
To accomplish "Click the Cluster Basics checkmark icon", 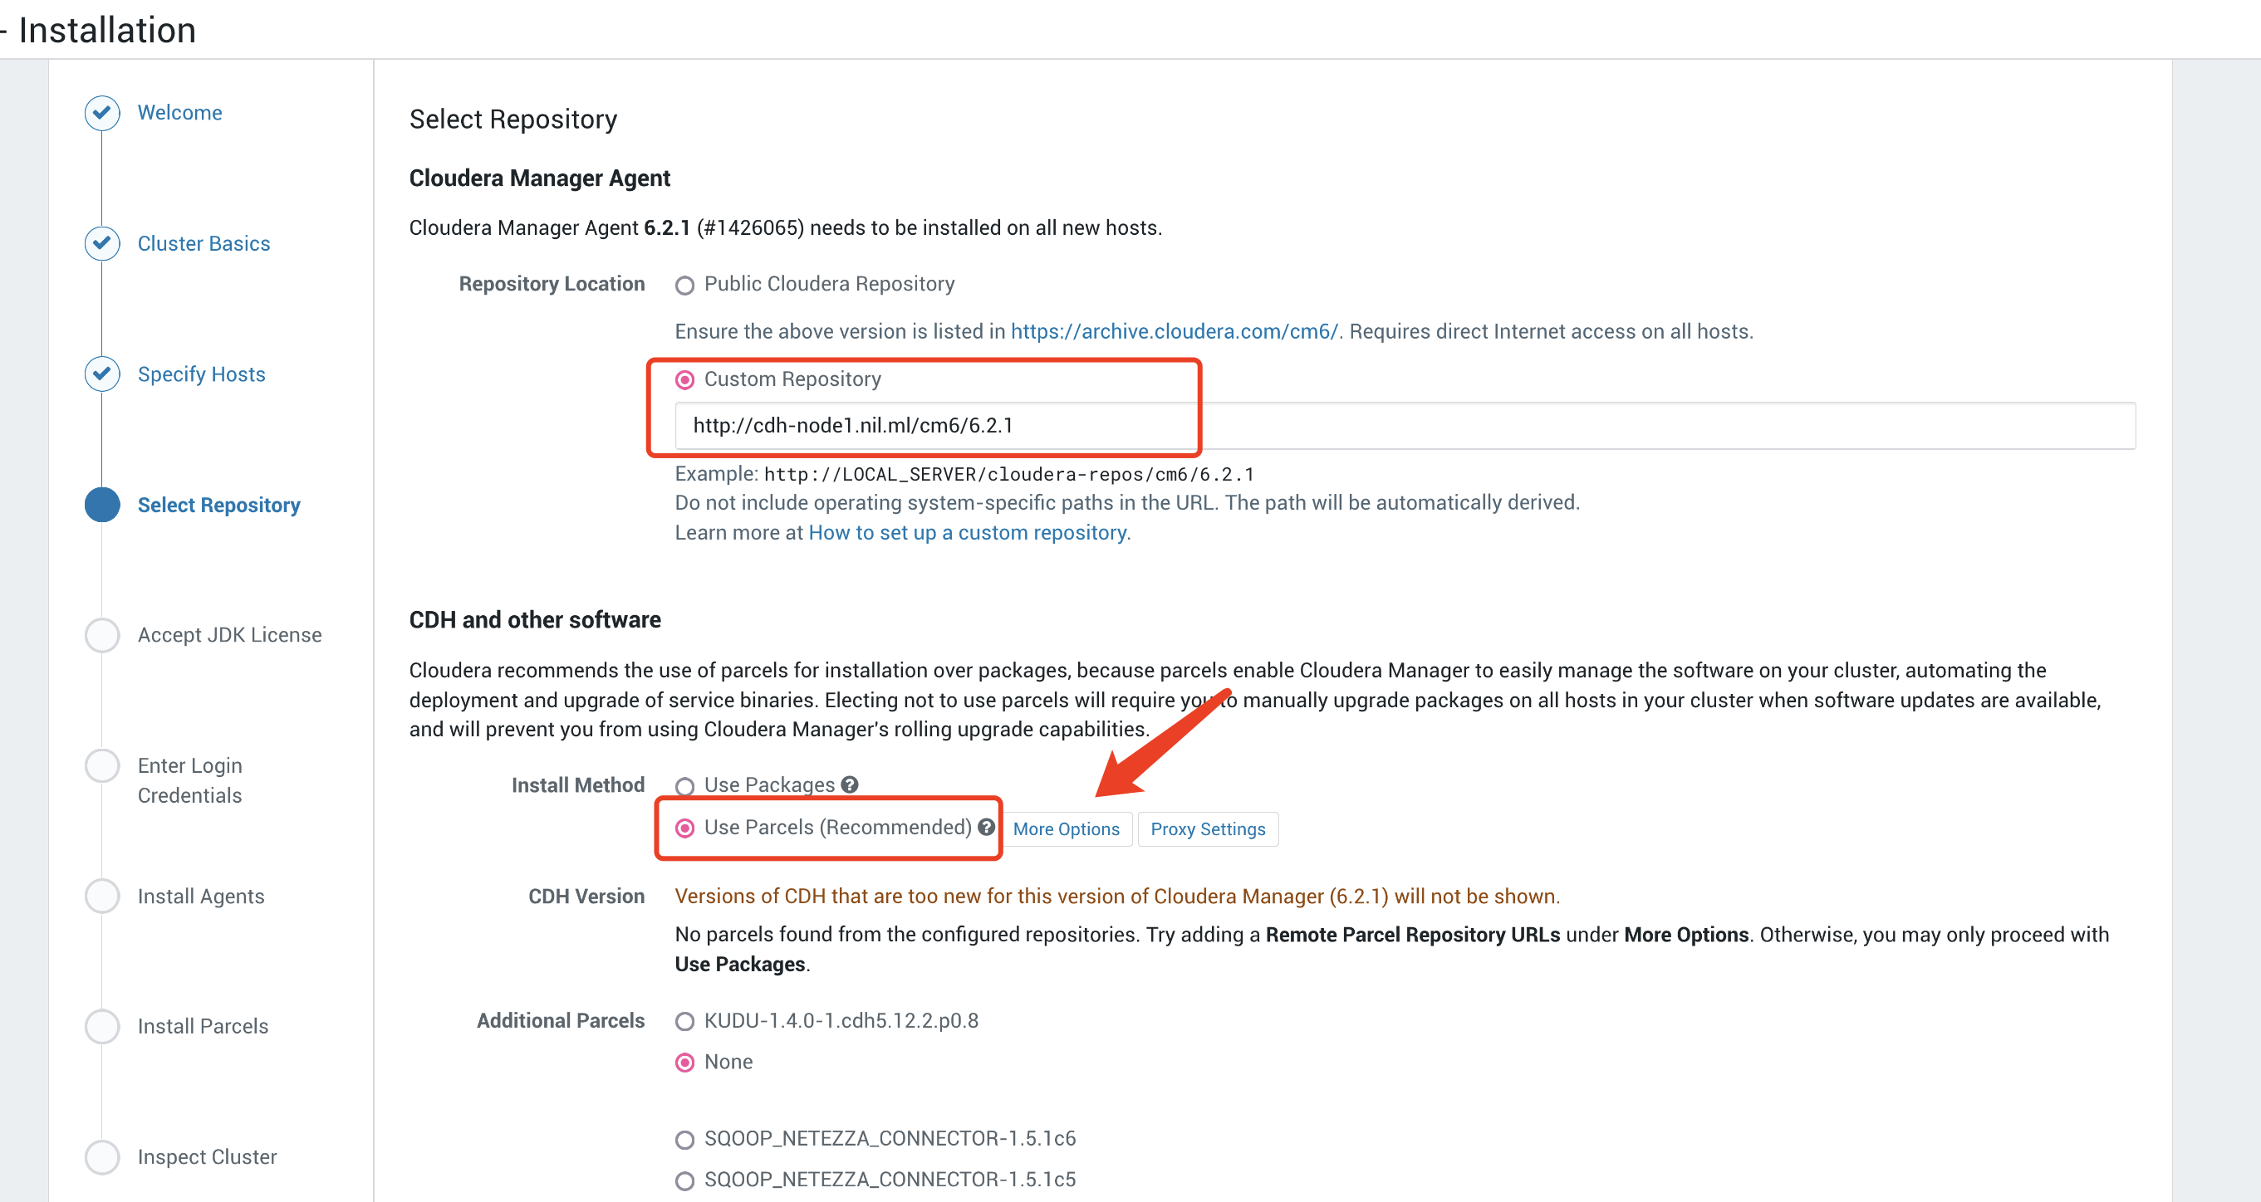I will [x=103, y=243].
